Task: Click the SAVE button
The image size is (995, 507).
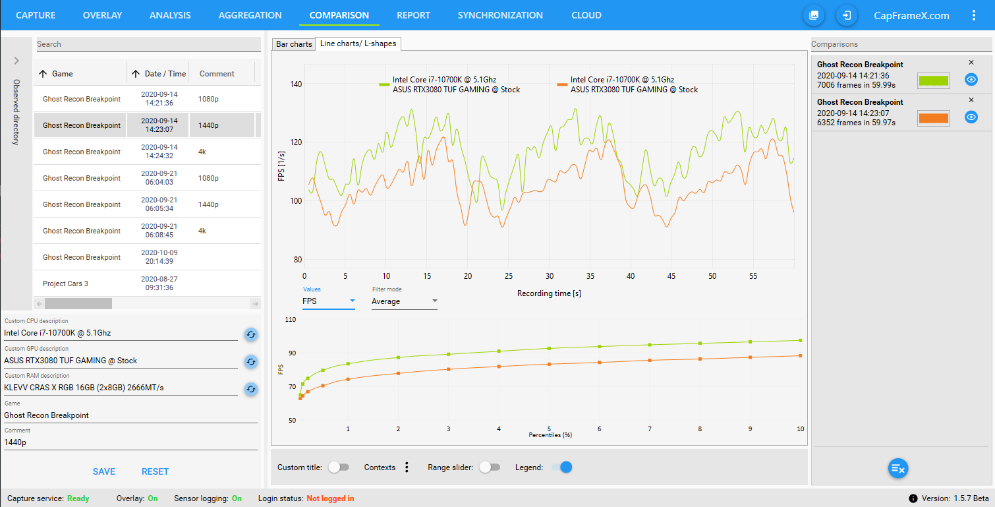Action: click(x=104, y=471)
